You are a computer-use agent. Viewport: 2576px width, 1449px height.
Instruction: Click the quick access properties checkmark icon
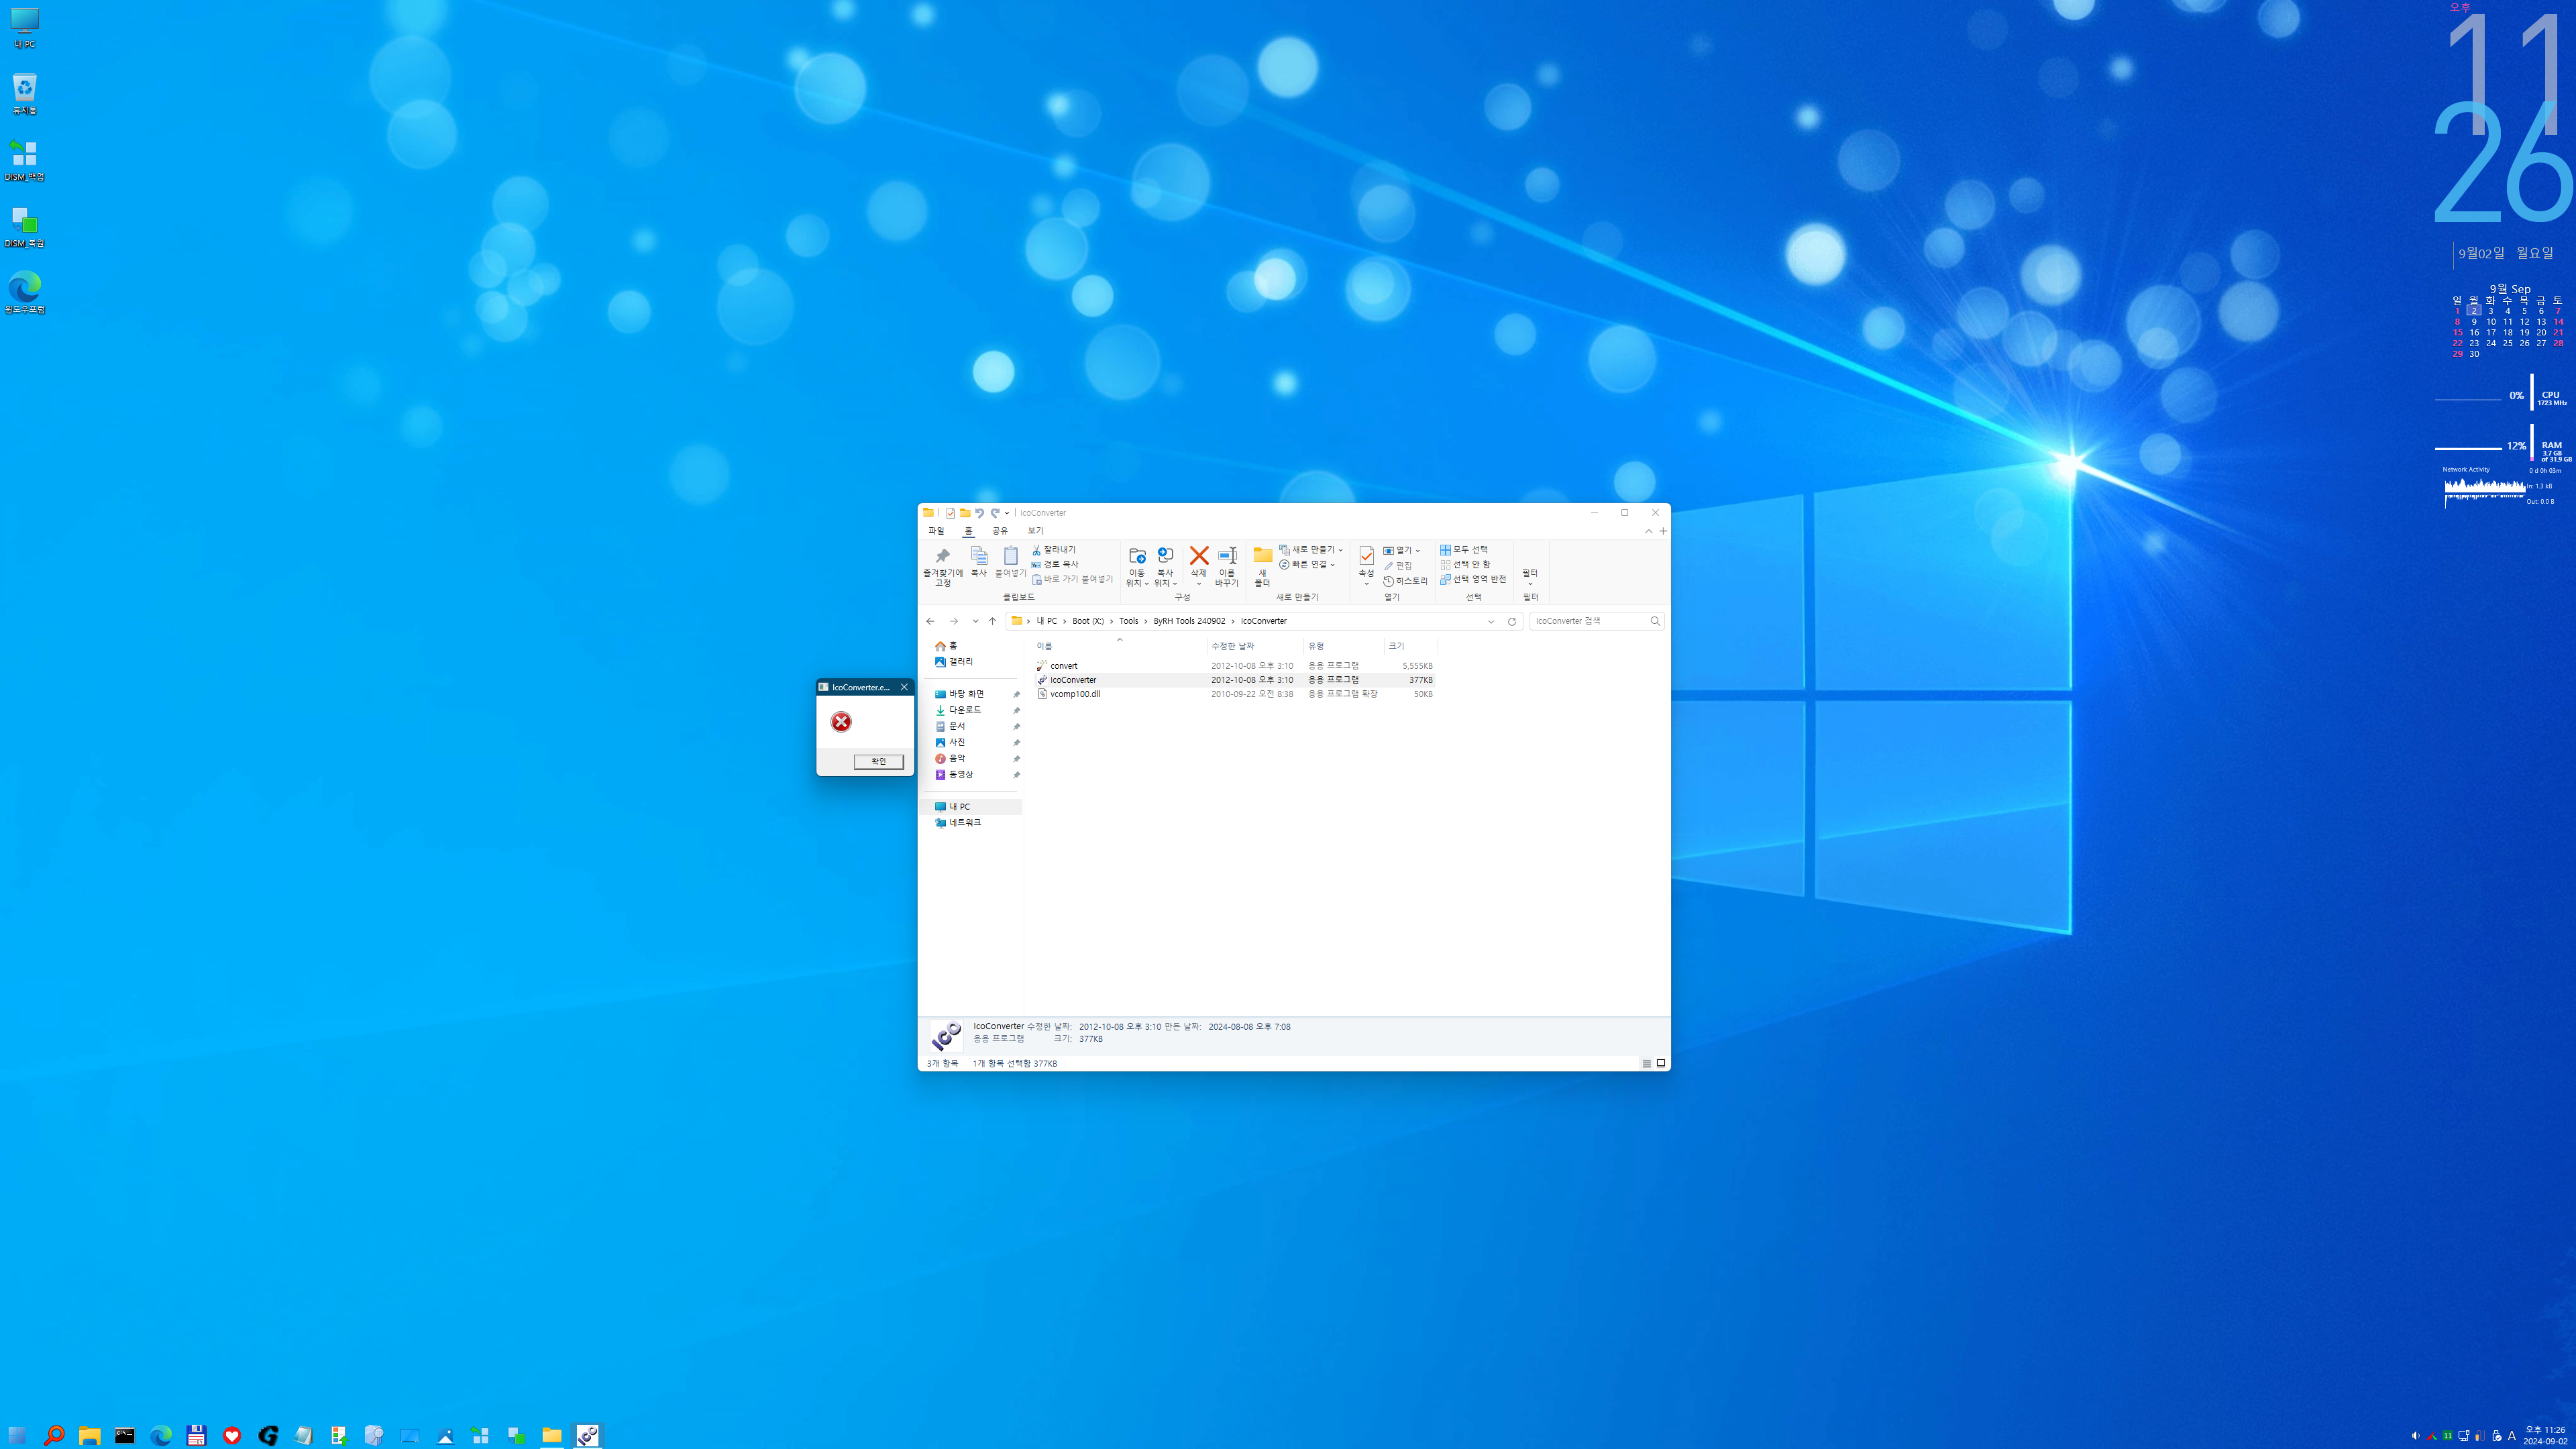point(950,513)
